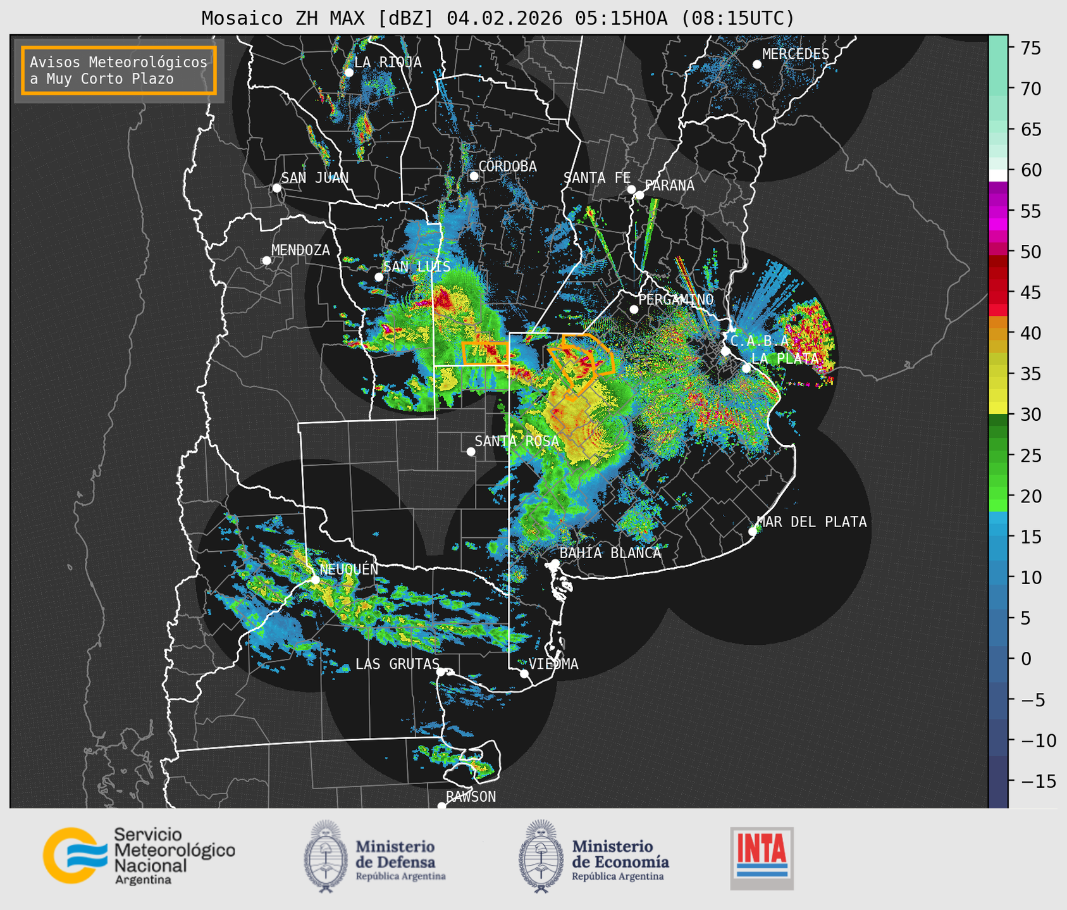
Task: Select the La Plata city dot
Action: (746, 368)
